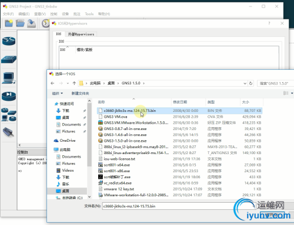Switch to the external Hypervisors tab
The image size is (294, 225).
[x=81, y=34]
